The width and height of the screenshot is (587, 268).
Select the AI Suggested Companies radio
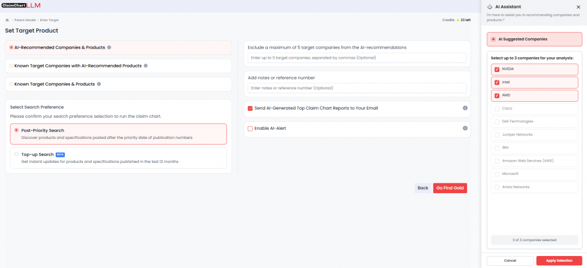tap(494, 39)
